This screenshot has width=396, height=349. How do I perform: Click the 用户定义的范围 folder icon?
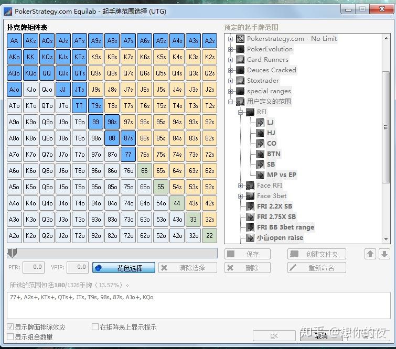click(240, 102)
